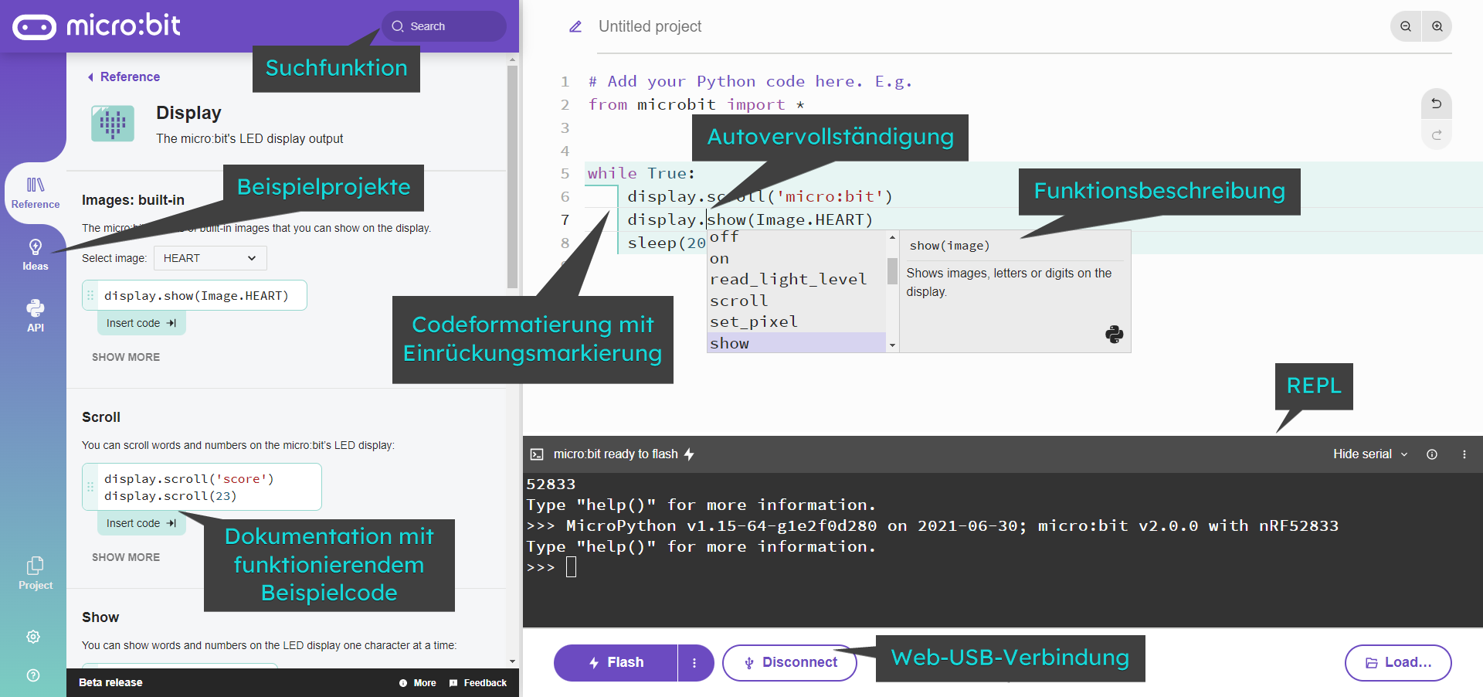
Task: Open settings gear in sidebar
Action: [33, 637]
